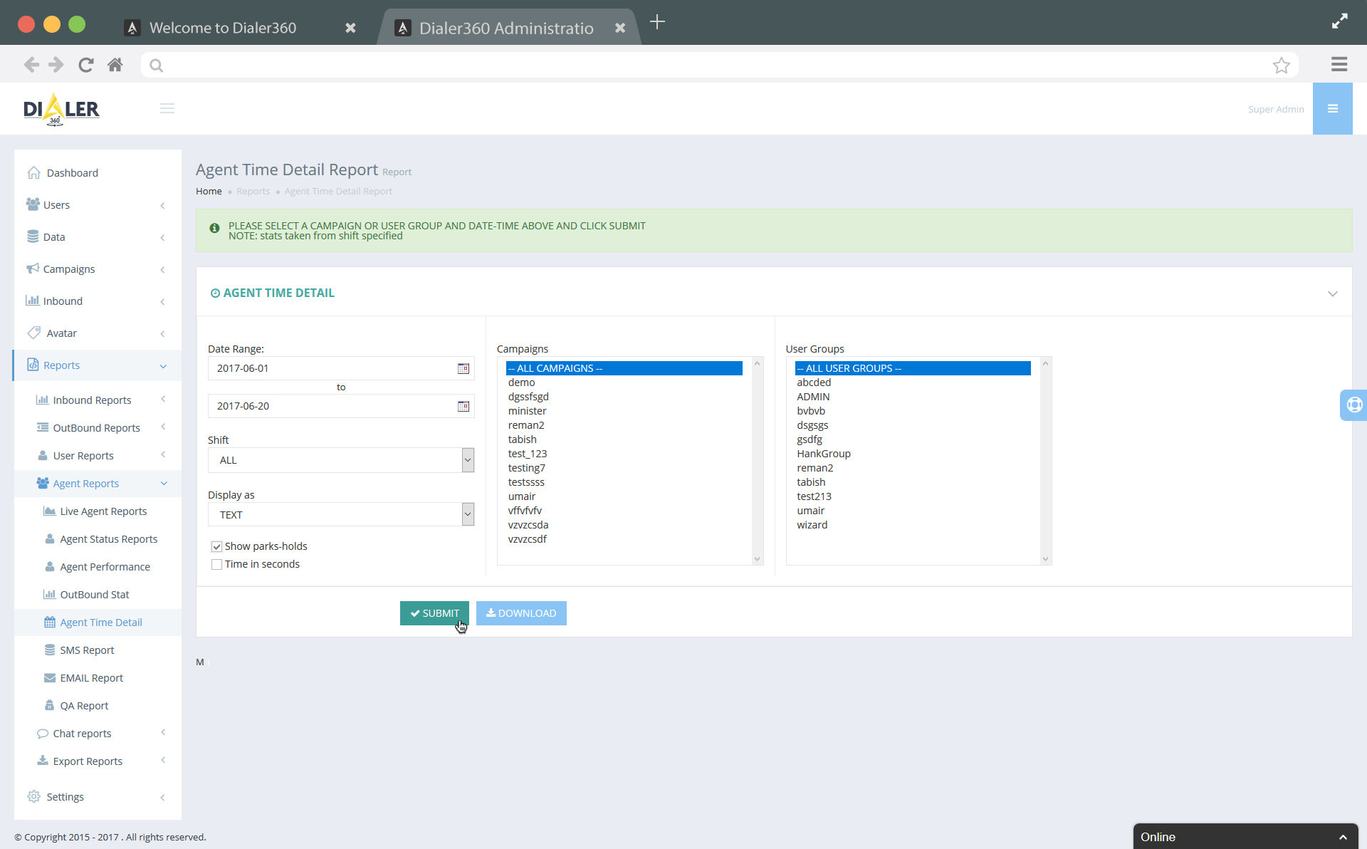1367x849 pixels.
Task: Click the EMAIL Report envelope icon
Action: [49, 677]
